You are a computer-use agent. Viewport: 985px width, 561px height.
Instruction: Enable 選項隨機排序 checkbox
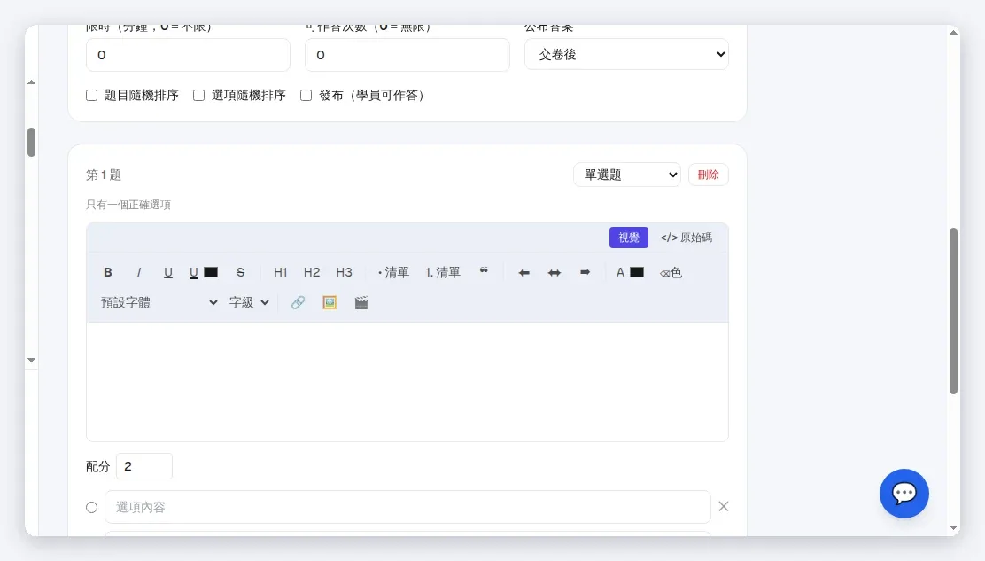pos(198,96)
